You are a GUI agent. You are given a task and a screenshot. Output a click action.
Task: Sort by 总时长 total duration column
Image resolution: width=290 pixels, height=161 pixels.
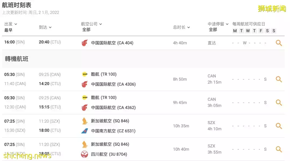(182, 27)
